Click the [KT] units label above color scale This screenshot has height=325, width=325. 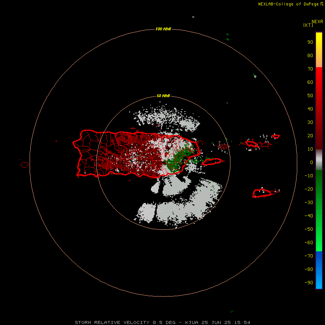point(308,25)
